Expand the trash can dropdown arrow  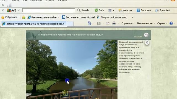tap(114, 10)
